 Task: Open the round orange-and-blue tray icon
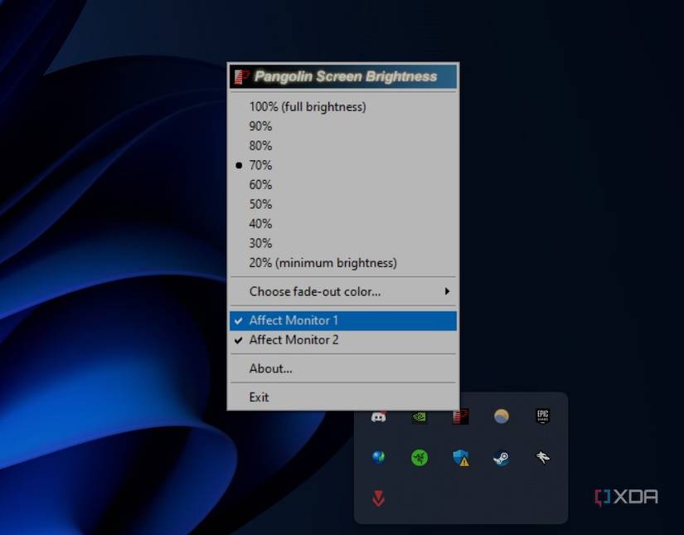502,416
